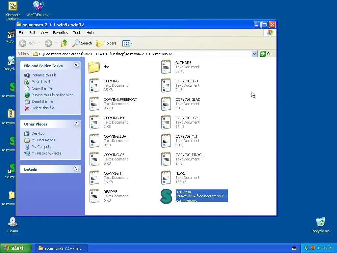
Task: Select the COPYING.GLAD file icon
Action: tap(166, 104)
